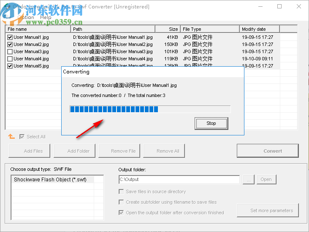The image size is (309, 232).
Task: Click path of User Manual2.jpg
Action: [113, 45]
